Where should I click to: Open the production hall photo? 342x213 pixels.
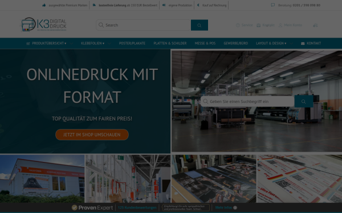click(256, 101)
